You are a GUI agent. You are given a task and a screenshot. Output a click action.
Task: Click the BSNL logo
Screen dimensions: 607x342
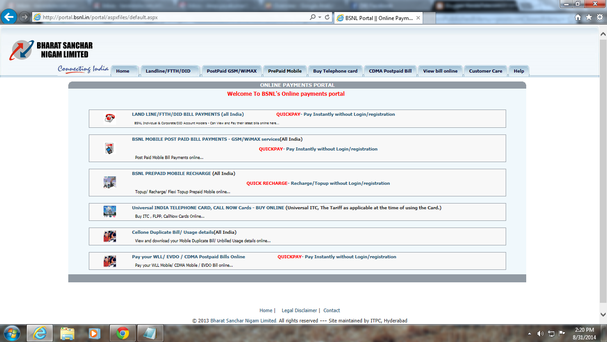pyautogui.click(x=50, y=50)
